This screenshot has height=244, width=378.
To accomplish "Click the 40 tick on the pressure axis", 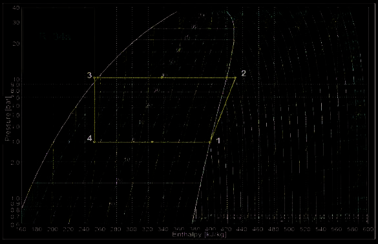I will coord(16,8).
